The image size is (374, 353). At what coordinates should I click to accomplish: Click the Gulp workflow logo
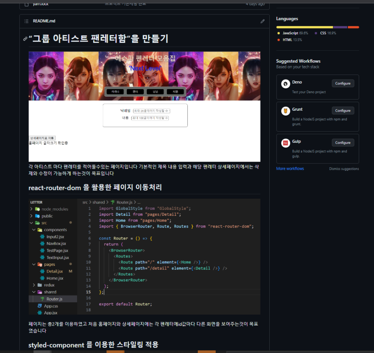point(285,143)
